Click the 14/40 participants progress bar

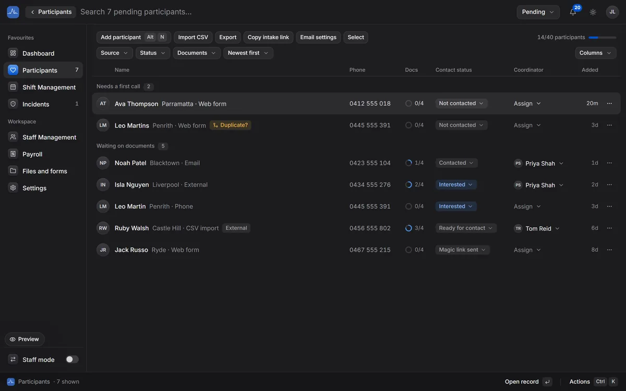coord(603,38)
